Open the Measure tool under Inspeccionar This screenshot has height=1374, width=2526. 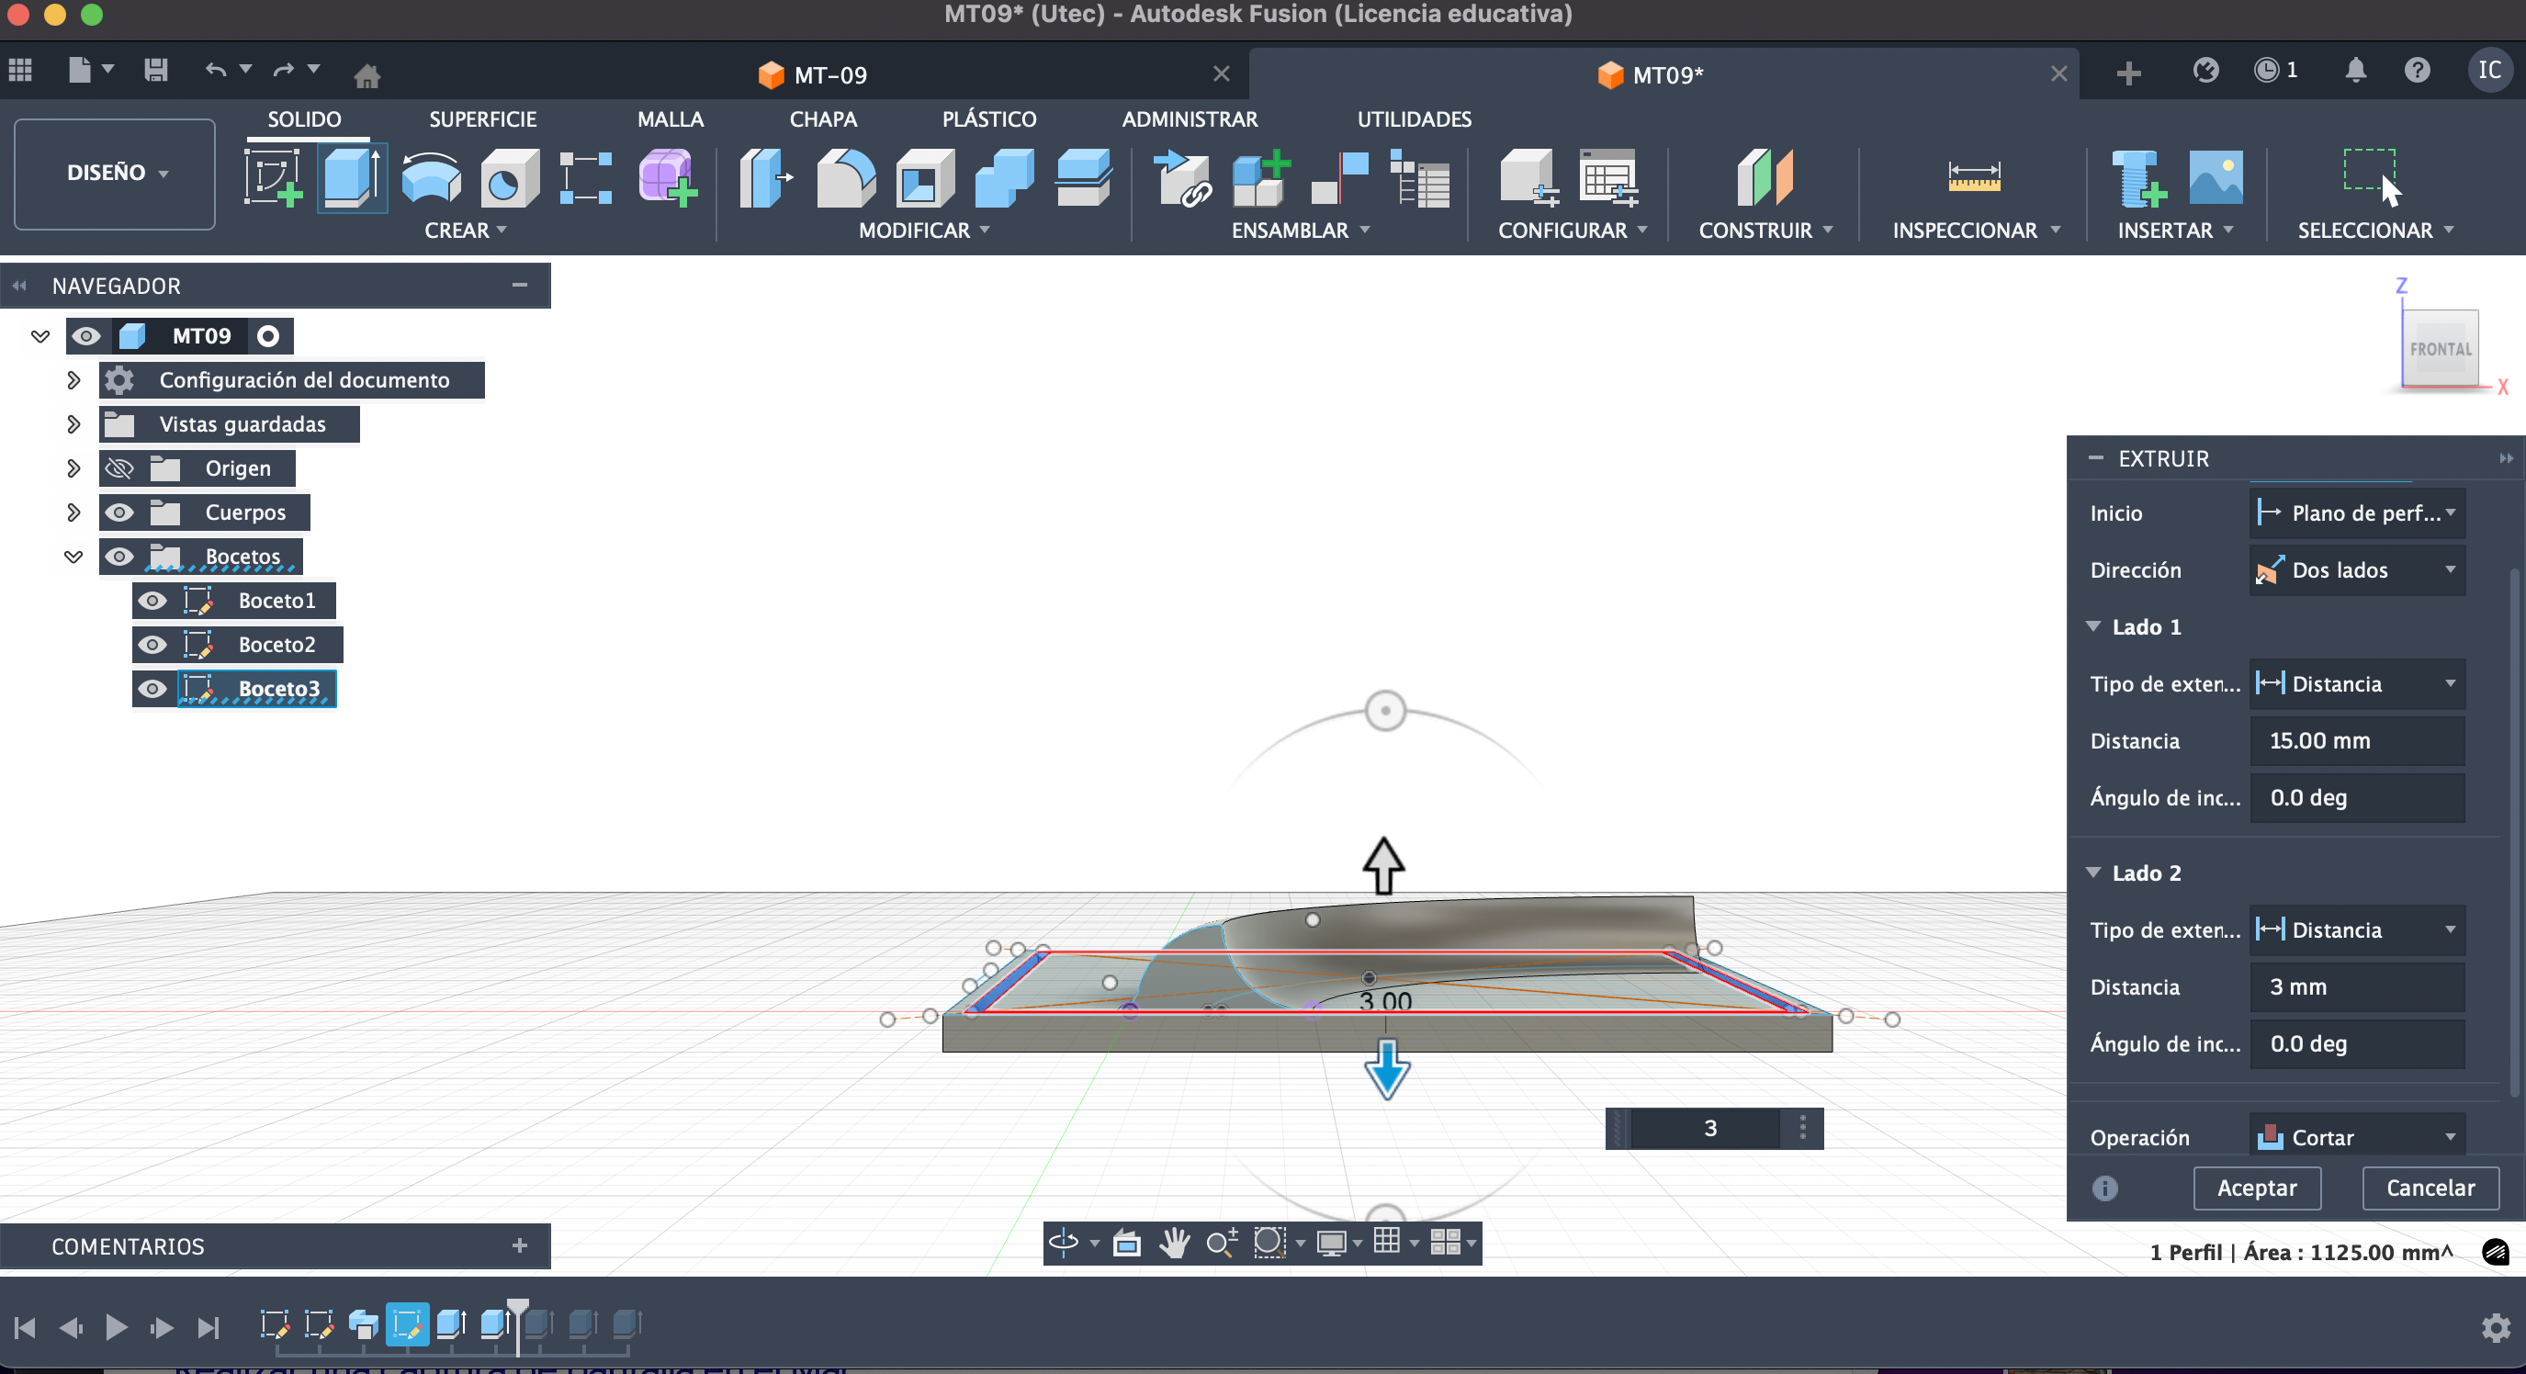click(x=1973, y=177)
